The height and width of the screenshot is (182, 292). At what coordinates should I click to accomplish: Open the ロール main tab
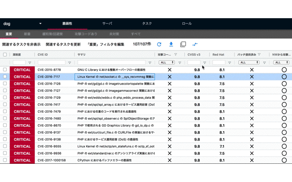point(187,24)
